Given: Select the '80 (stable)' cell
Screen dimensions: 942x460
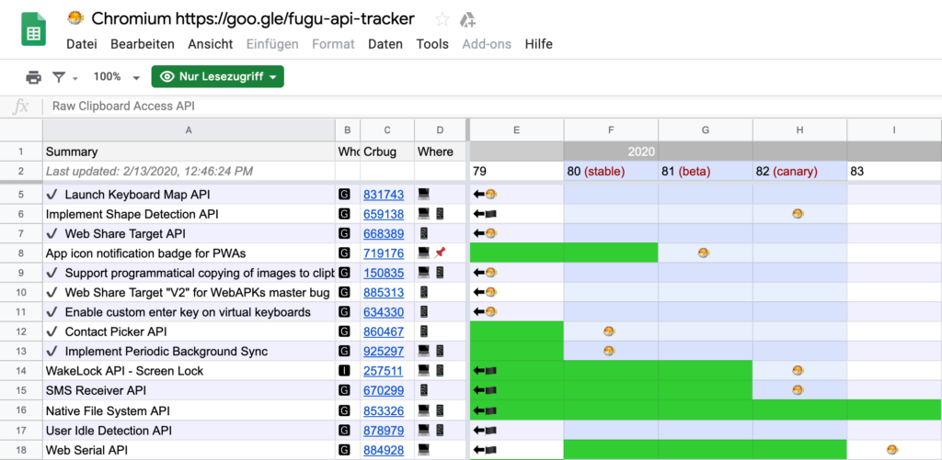Looking at the screenshot, I should [x=611, y=172].
